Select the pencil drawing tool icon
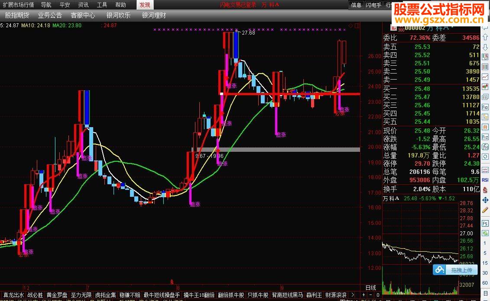 pos(485,210)
